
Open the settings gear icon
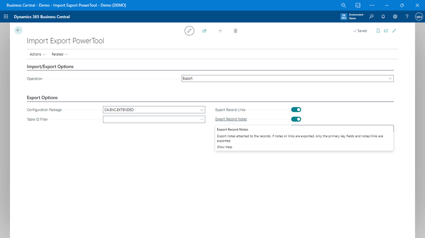395,16
